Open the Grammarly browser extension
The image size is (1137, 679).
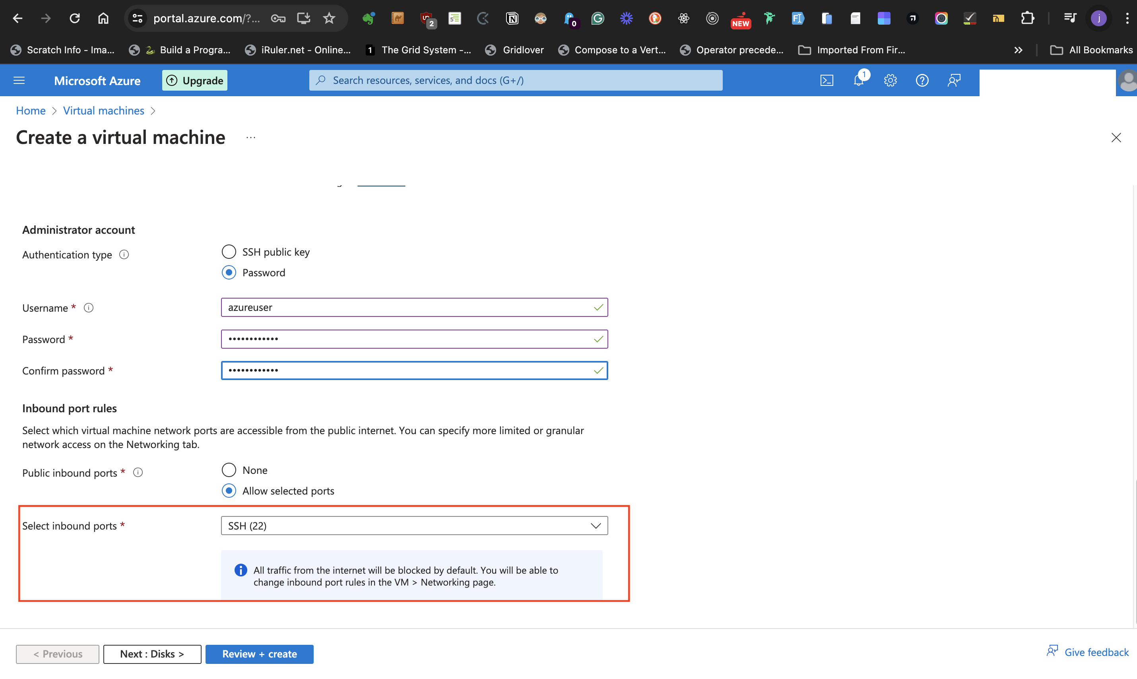598,18
